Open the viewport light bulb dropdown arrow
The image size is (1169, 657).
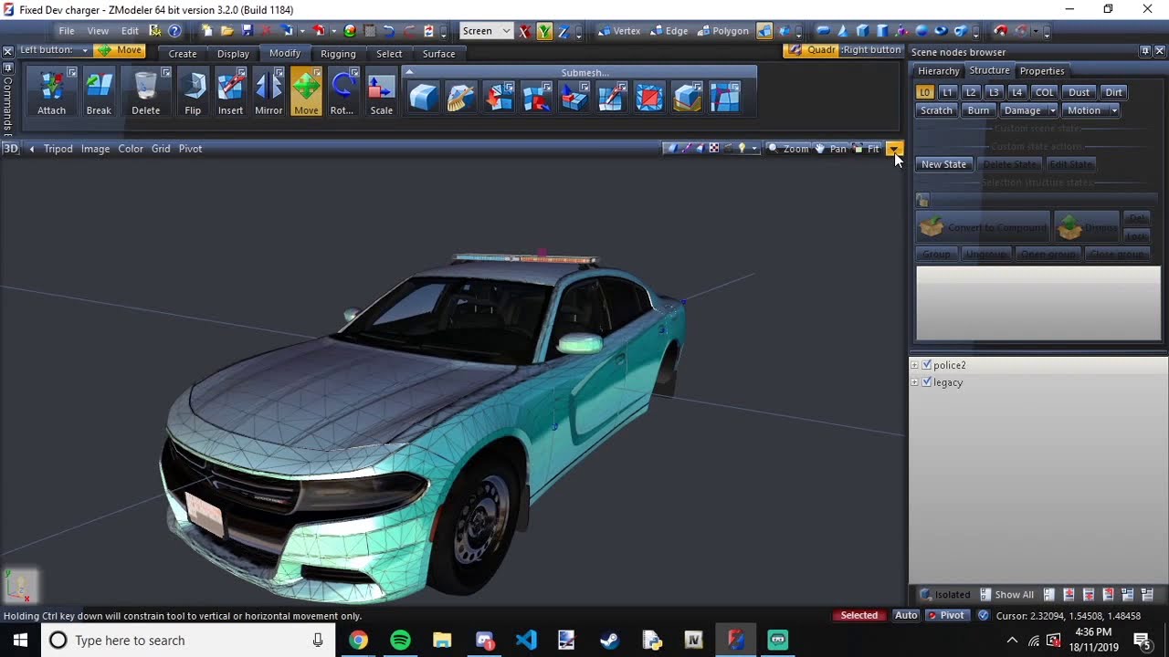click(753, 149)
